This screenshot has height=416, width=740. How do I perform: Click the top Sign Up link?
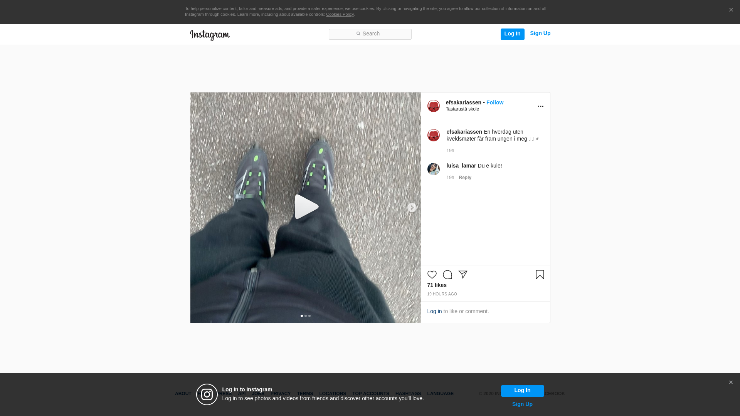540,34
